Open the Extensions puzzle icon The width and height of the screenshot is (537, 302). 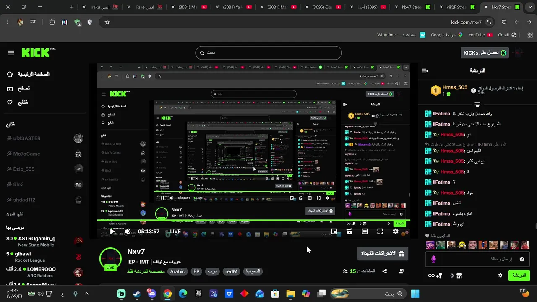tap(52, 22)
